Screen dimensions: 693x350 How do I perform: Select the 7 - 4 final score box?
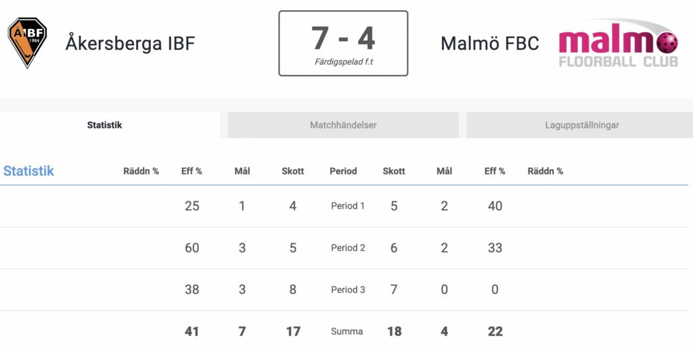[343, 43]
